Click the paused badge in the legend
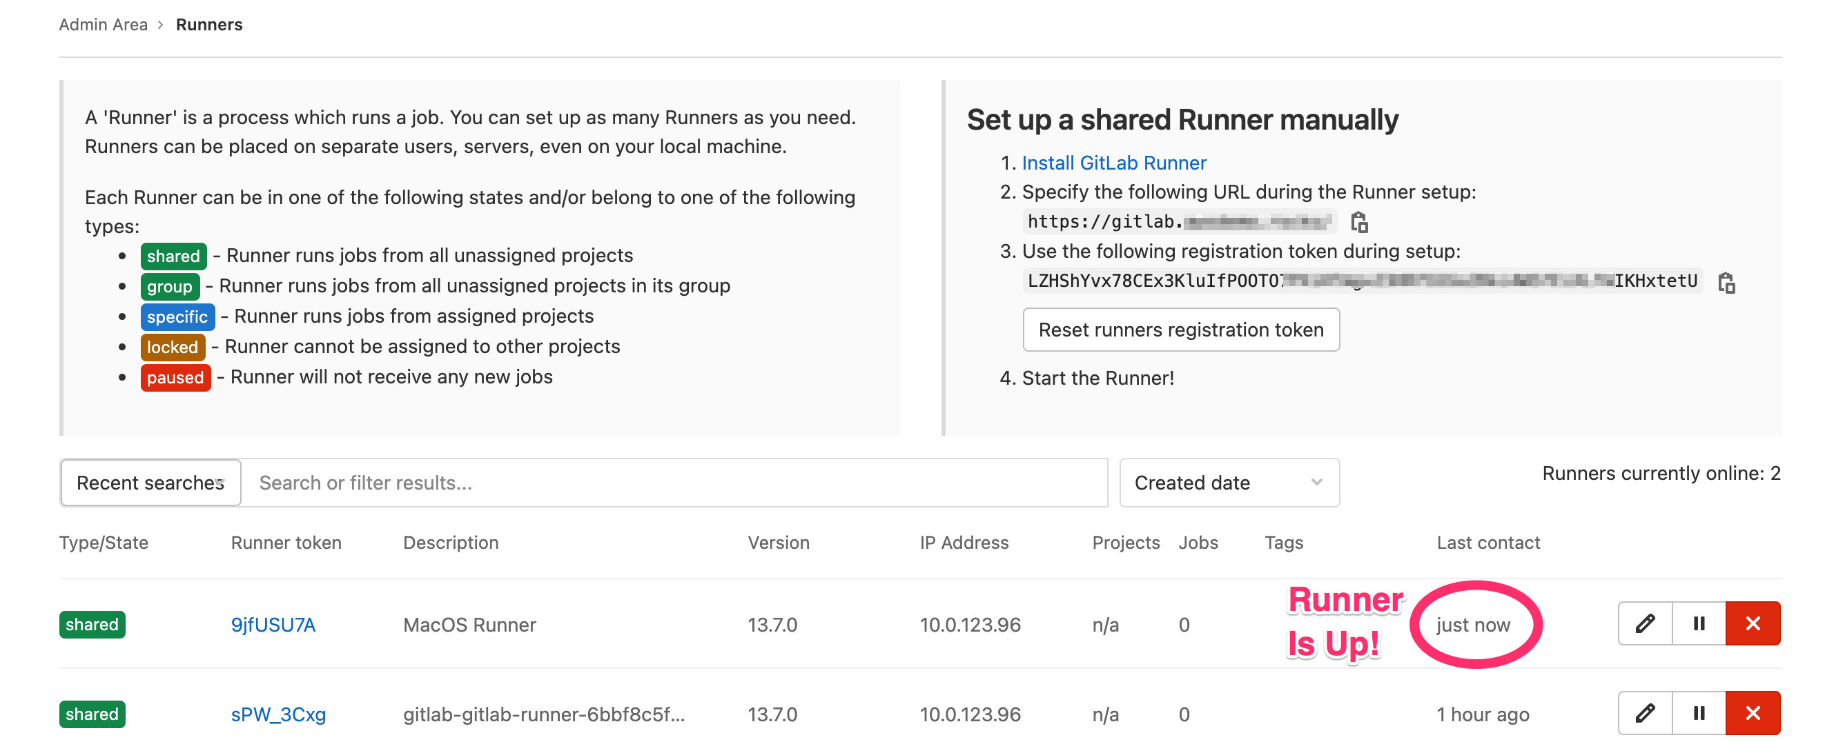This screenshot has height=753, width=1825. (176, 378)
